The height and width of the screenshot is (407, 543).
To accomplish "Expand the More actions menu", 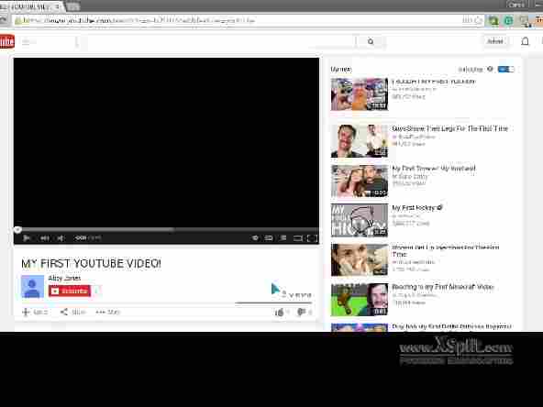I will [107, 312].
